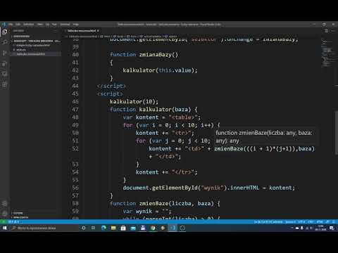Collapse the workspace folder section in Explorer
The height and width of the screenshot is (253, 338).
37,41
